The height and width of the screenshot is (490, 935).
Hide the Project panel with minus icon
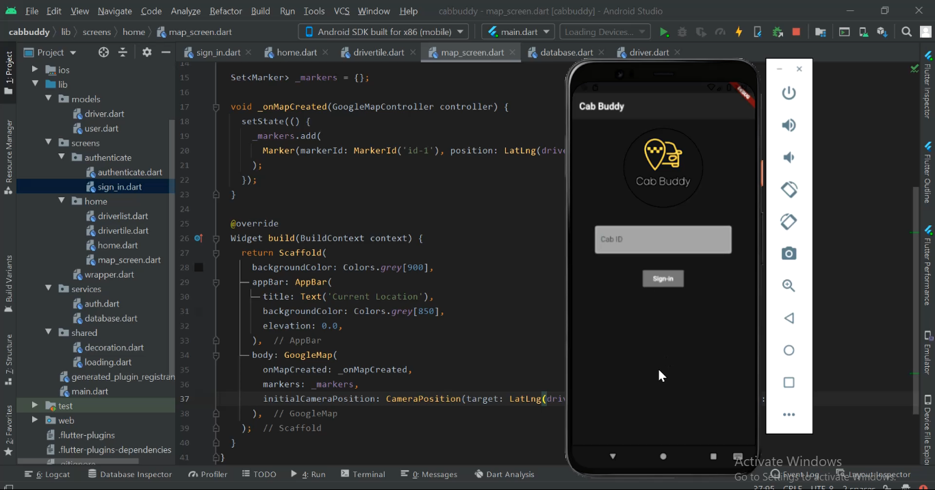pos(166,52)
